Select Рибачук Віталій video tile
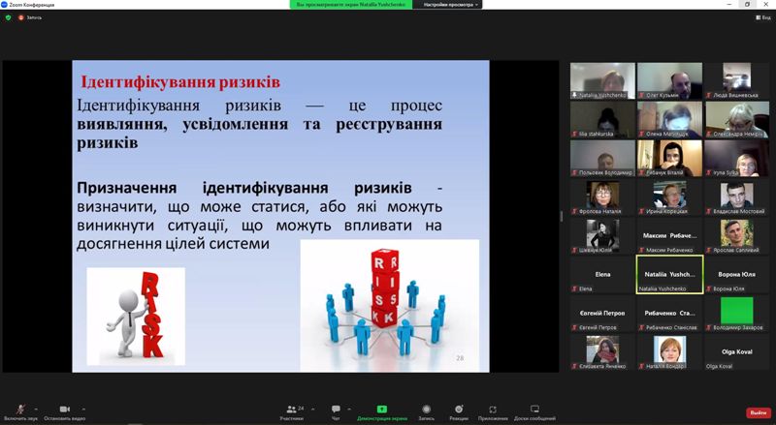The image size is (776, 425). pos(669,158)
